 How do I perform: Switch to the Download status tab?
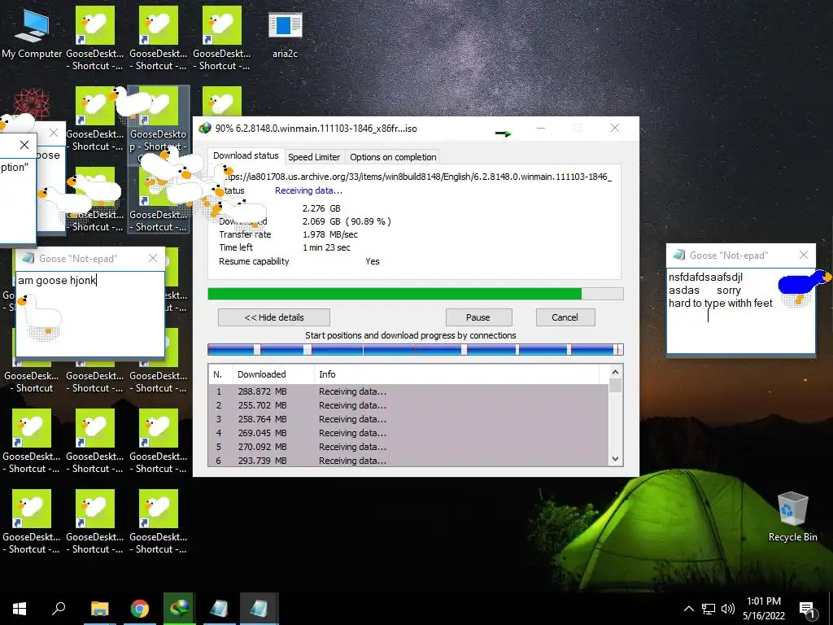click(x=246, y=155)
